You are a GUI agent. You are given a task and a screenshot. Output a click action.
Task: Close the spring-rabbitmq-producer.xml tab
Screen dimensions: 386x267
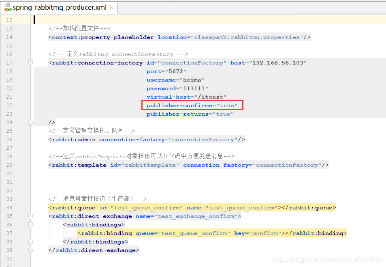tap(111, 8)
